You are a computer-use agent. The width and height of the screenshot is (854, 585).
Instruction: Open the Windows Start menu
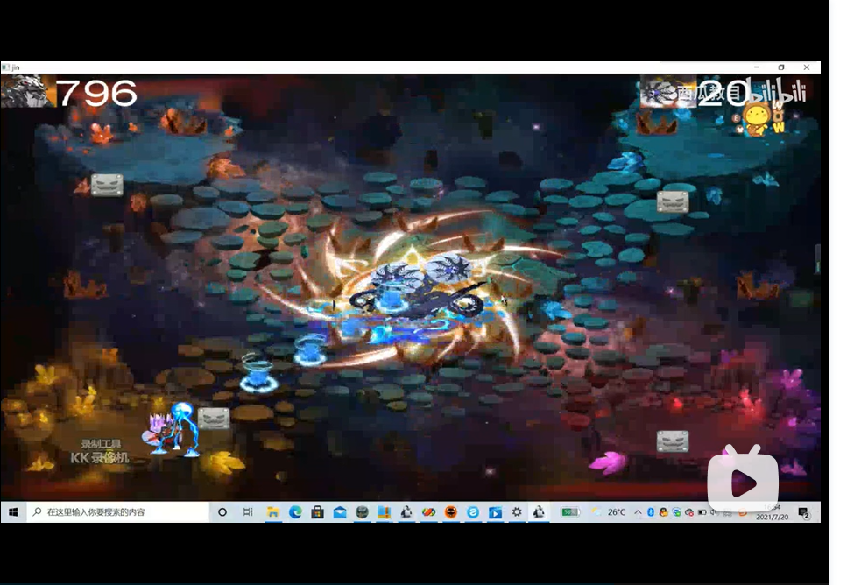point(14,512)
